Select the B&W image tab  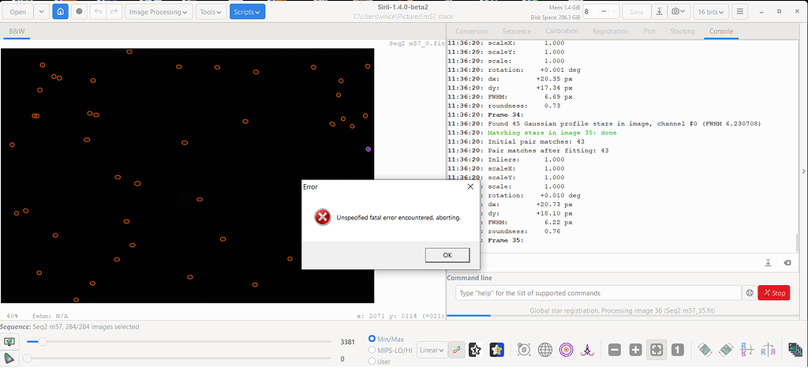[17, 32]
